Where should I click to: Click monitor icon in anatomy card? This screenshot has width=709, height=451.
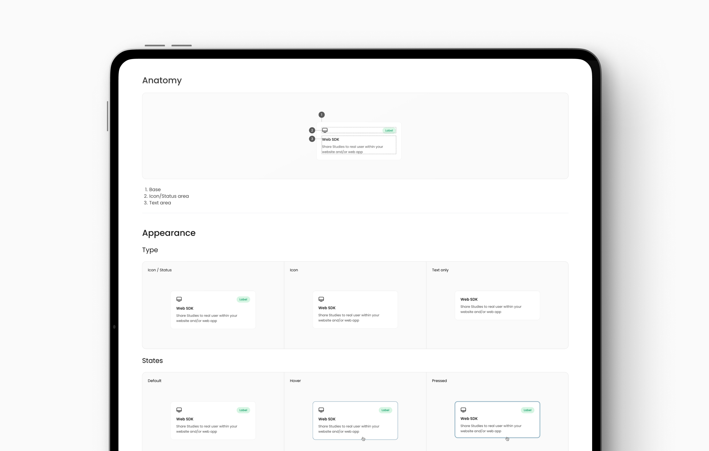(x=325, y=130)
